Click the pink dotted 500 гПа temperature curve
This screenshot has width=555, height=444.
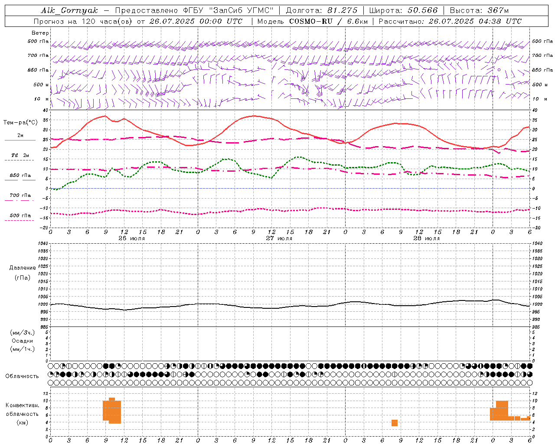click(290, 211)
